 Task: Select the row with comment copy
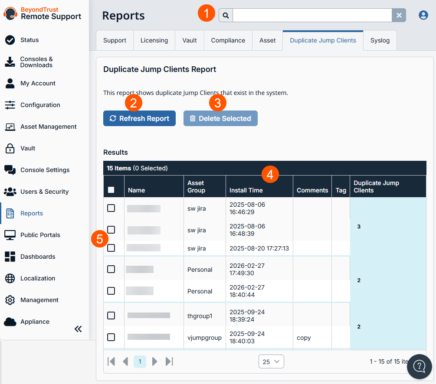[111, 337]
